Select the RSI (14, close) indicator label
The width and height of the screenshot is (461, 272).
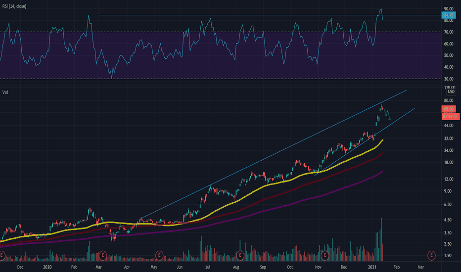14,6
